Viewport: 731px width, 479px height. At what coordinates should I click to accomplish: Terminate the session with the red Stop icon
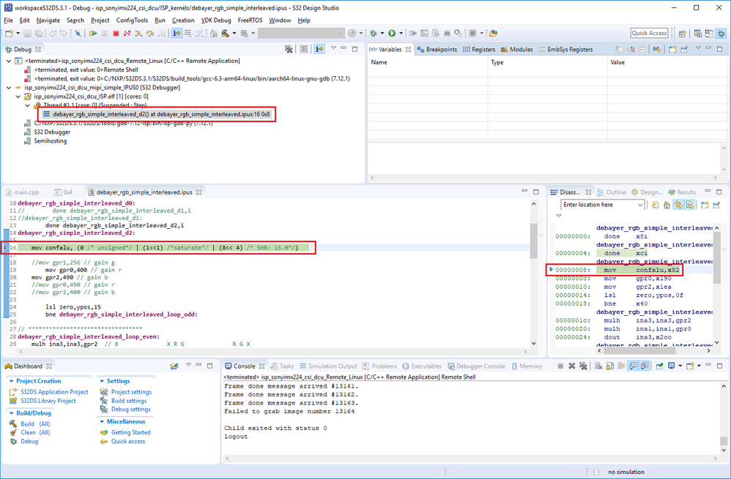click(x=116, y=34)
